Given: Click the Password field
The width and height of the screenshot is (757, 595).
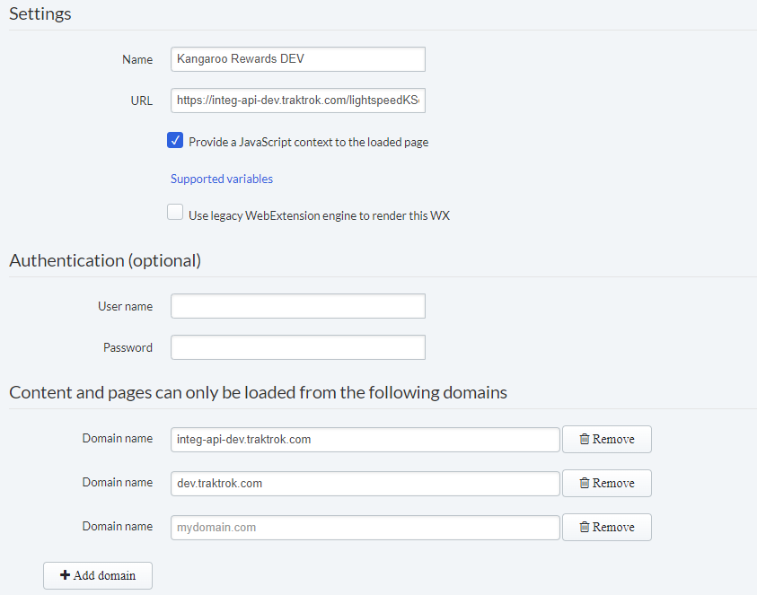Looking at the screenshot, I should [298, 347].
